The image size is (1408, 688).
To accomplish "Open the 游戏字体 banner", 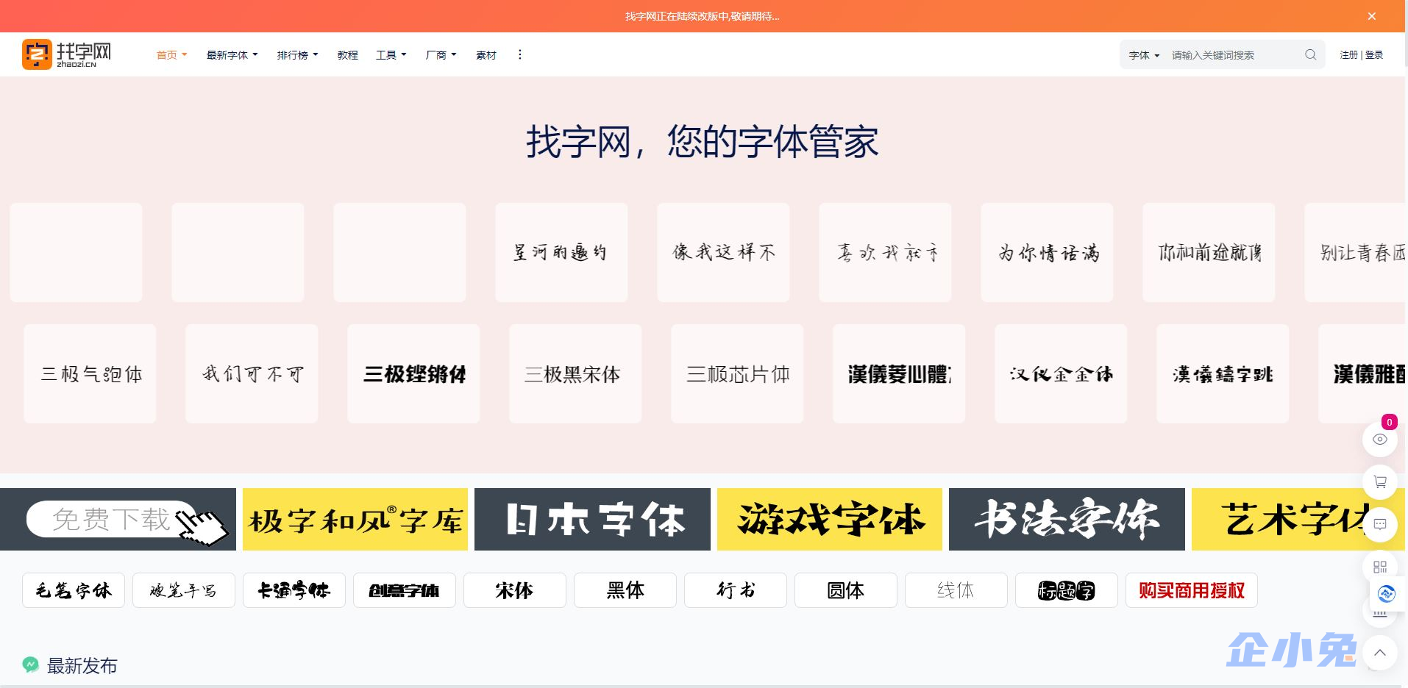I will click(x=830, y=519).
